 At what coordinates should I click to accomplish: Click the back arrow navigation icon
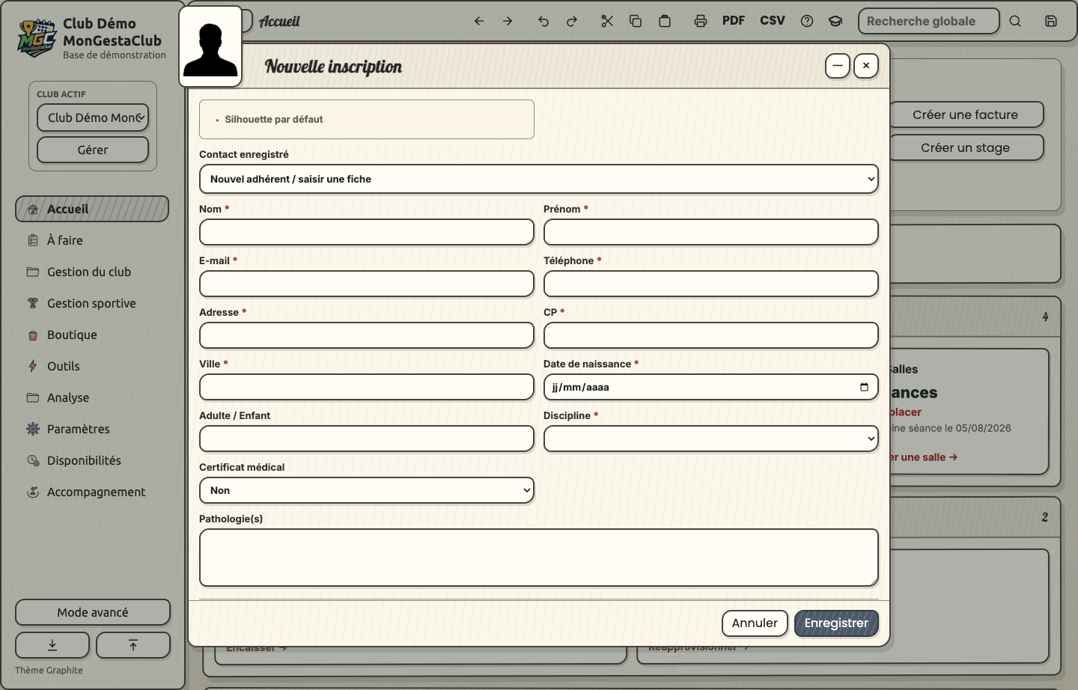pos(479,21)
